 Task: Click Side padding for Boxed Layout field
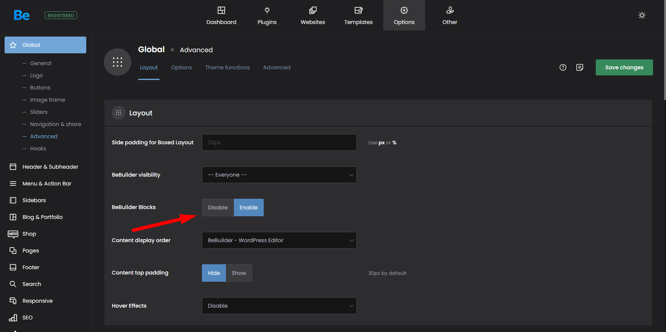tap(279, 142)
